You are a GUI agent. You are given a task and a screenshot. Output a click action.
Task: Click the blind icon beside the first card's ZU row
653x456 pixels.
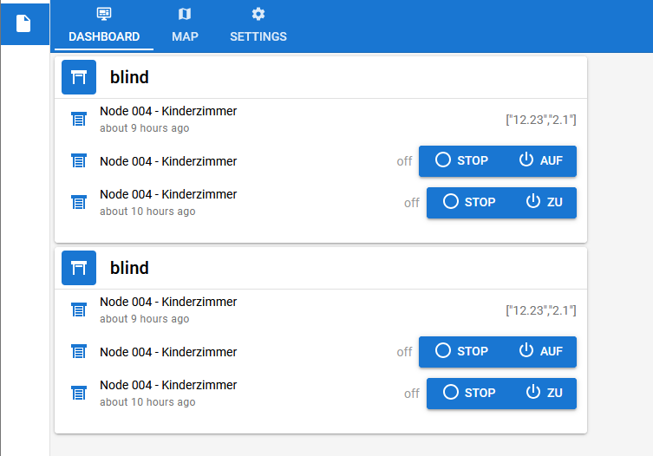79,202
